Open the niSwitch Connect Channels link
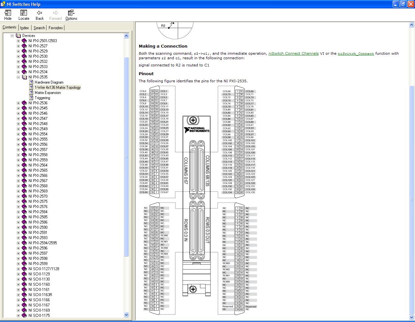 pyautogui.click(x=293, y=53)
